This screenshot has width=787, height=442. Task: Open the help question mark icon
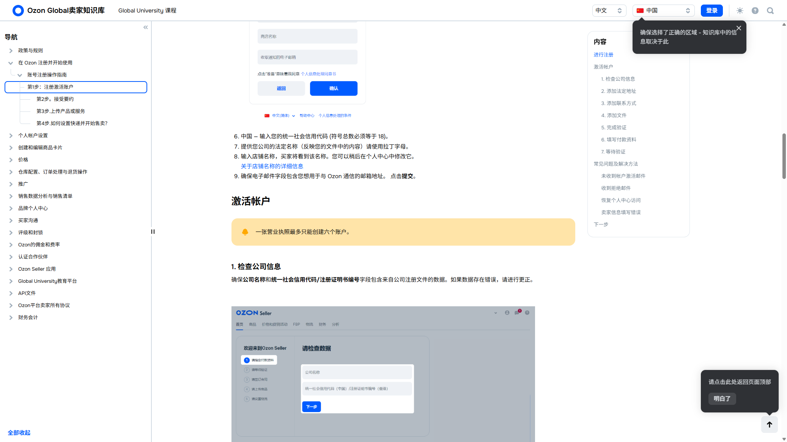(755, 11)
